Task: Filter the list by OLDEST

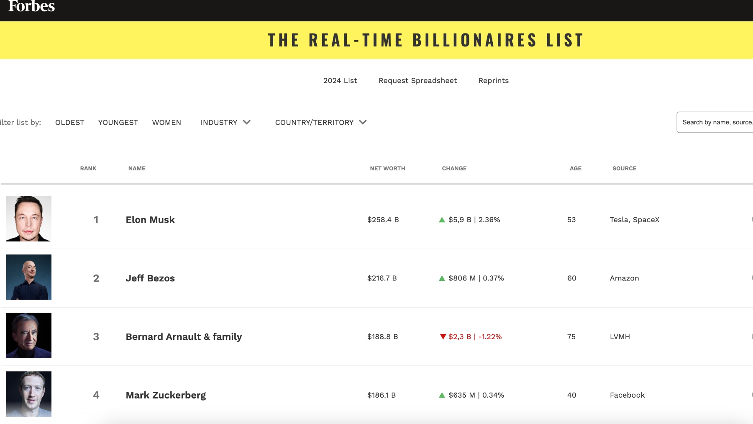Action: tap(69, 122)
